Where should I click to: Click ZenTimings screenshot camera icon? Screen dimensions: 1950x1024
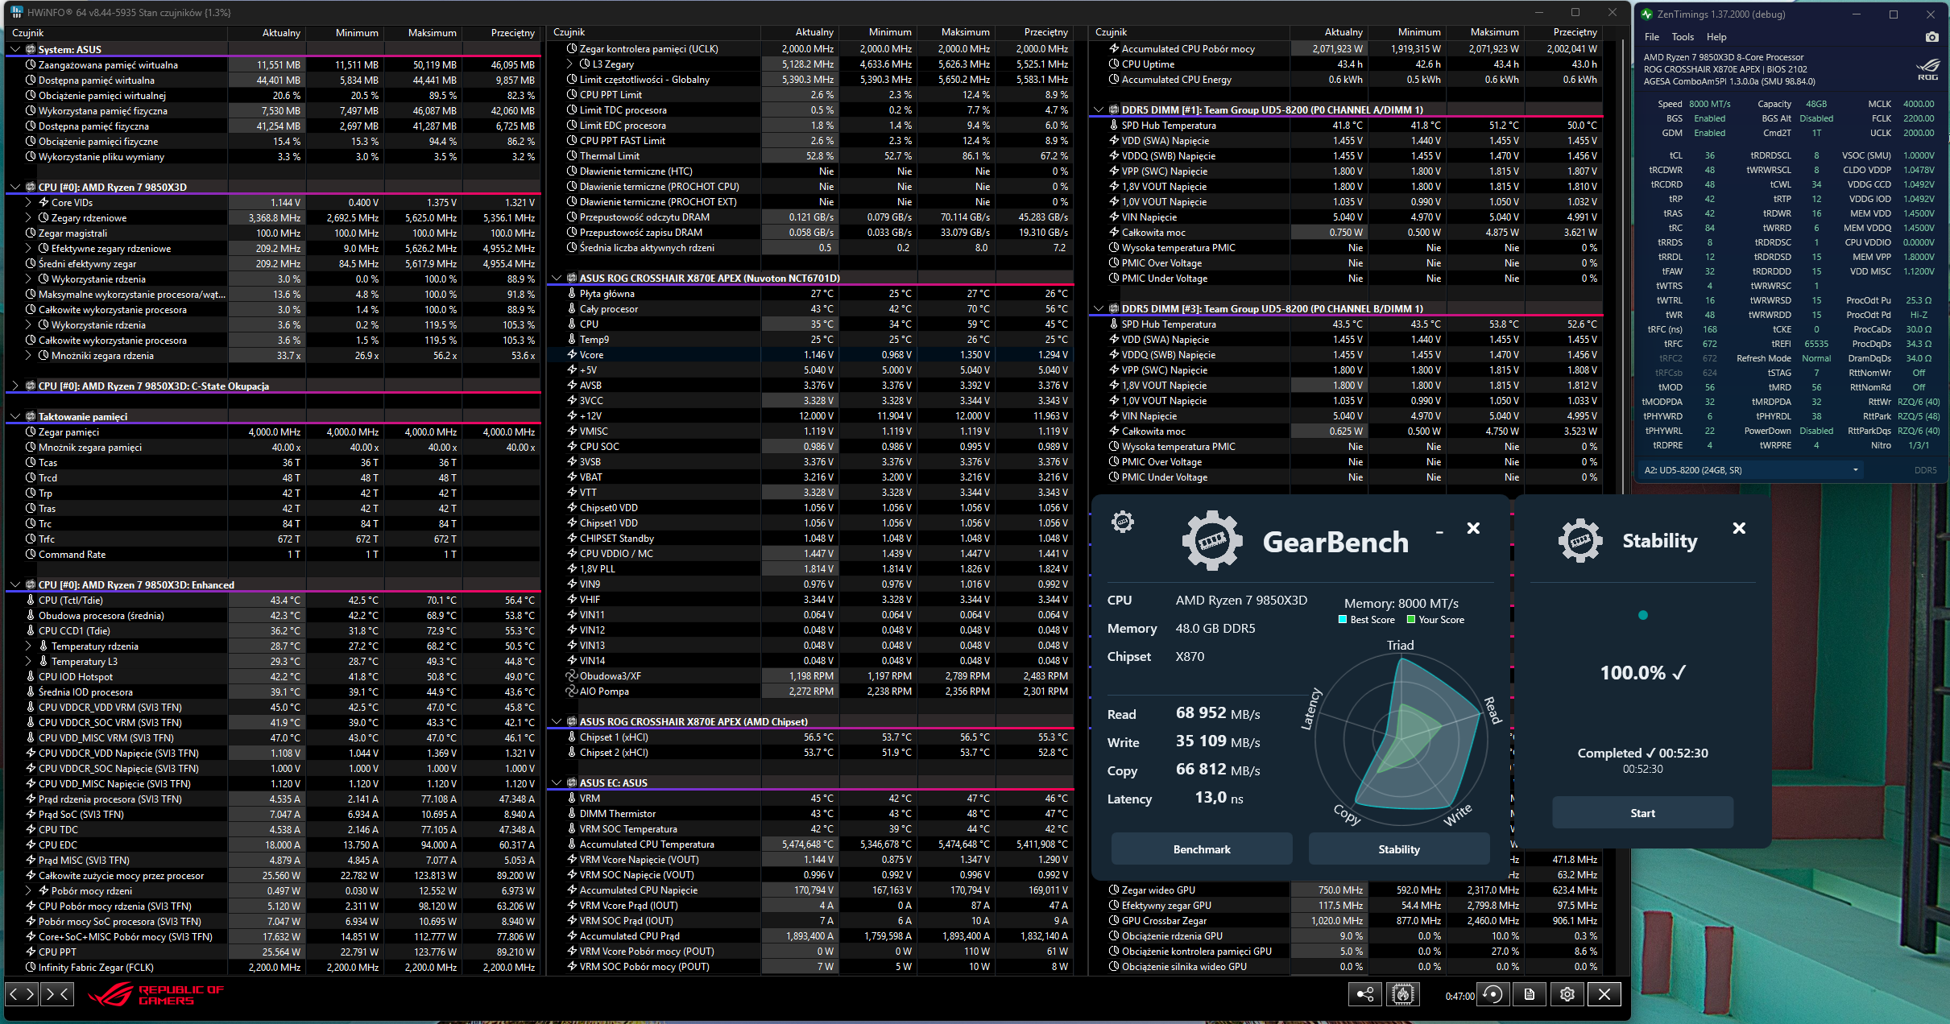point(1931,37)
